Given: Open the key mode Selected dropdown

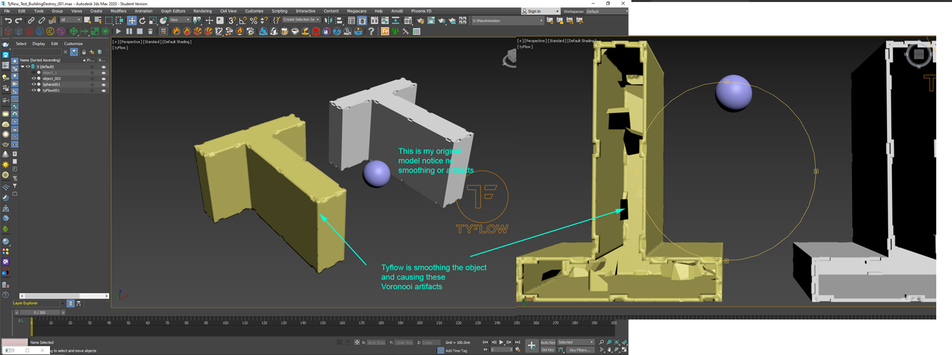Looking at the screenshot, I should click(x=576, y=342).
